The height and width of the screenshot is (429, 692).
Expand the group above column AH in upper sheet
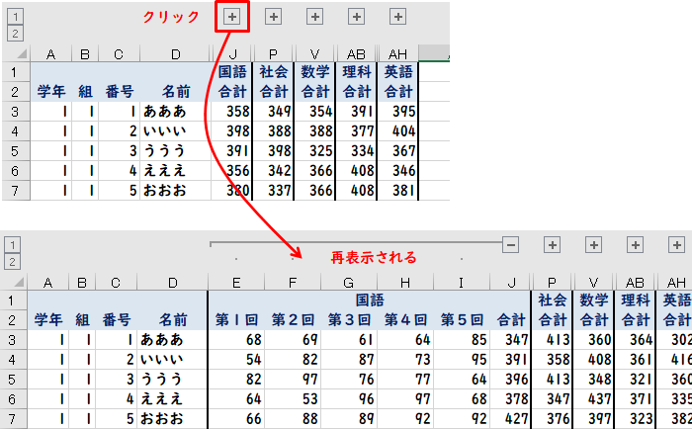pos(397,17)
